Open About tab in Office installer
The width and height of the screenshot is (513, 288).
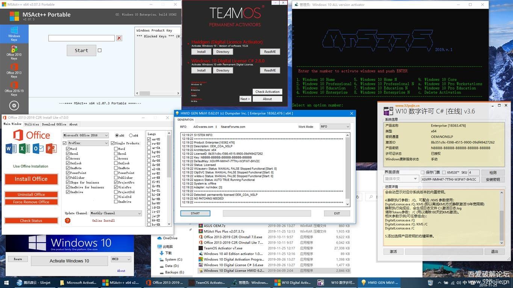[74, 124]
